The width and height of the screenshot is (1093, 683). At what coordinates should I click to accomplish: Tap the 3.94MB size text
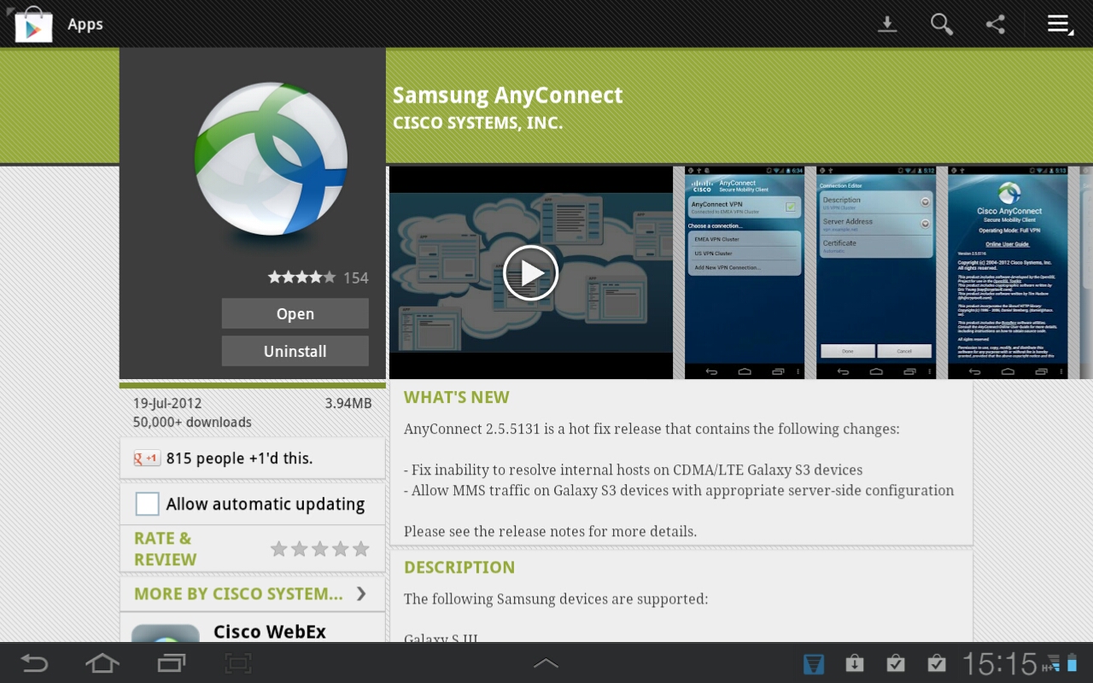[x=348, y=403]
